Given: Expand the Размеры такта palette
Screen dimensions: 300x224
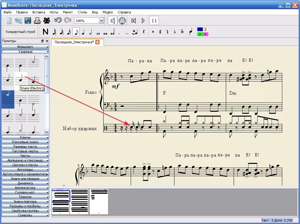Looking at the screenshot, I should [x=25, y=146].
